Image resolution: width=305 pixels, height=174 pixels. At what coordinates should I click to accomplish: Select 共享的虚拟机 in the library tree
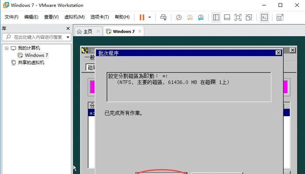pyautogui.click(x=31, y=63)
